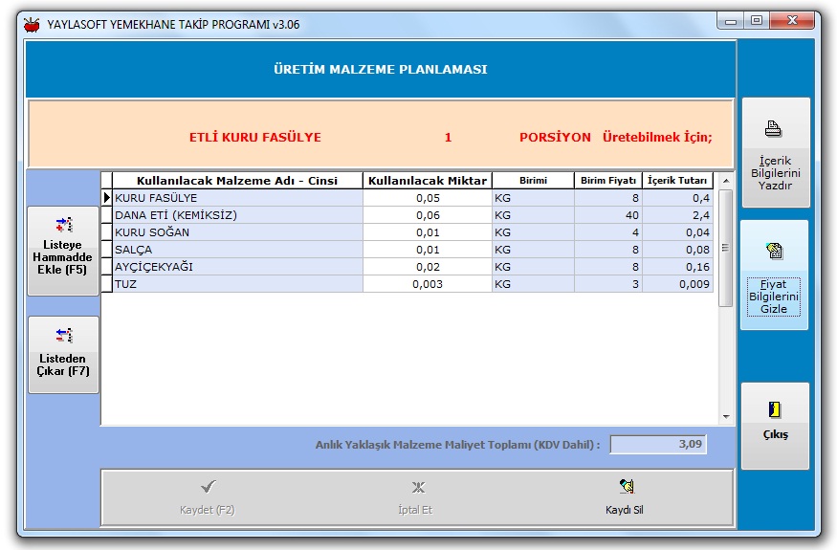This screenshot has width=837, height=550.
Task: Click the yellow door Çıkış icon
Action: 775,409
